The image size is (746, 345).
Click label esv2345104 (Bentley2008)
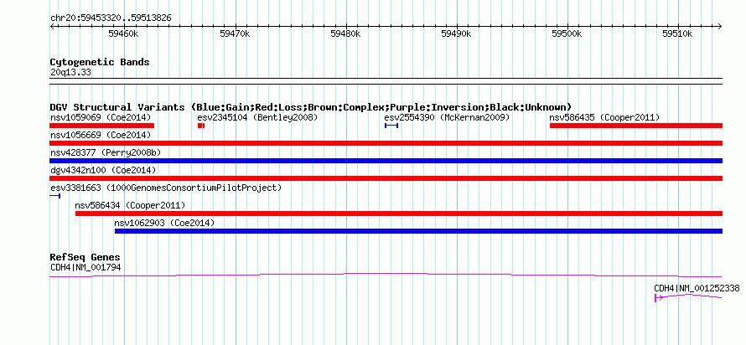click(x=257, y=117)
